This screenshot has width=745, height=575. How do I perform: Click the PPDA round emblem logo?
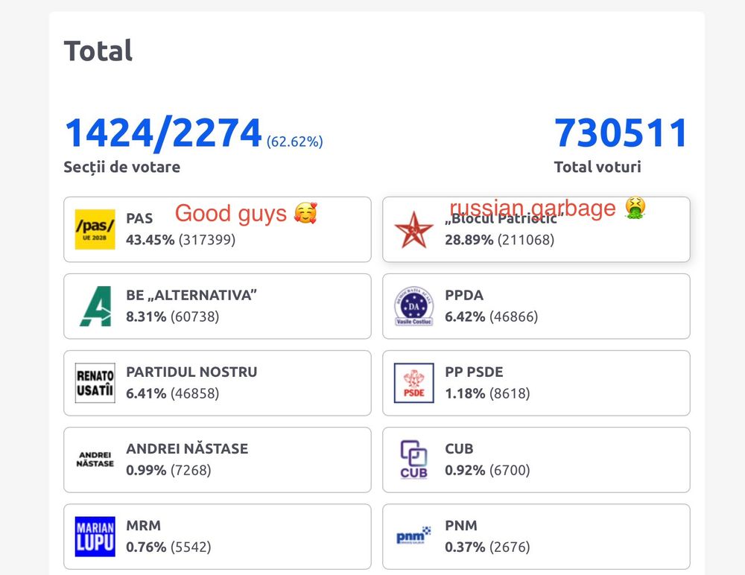click(413, 306)
